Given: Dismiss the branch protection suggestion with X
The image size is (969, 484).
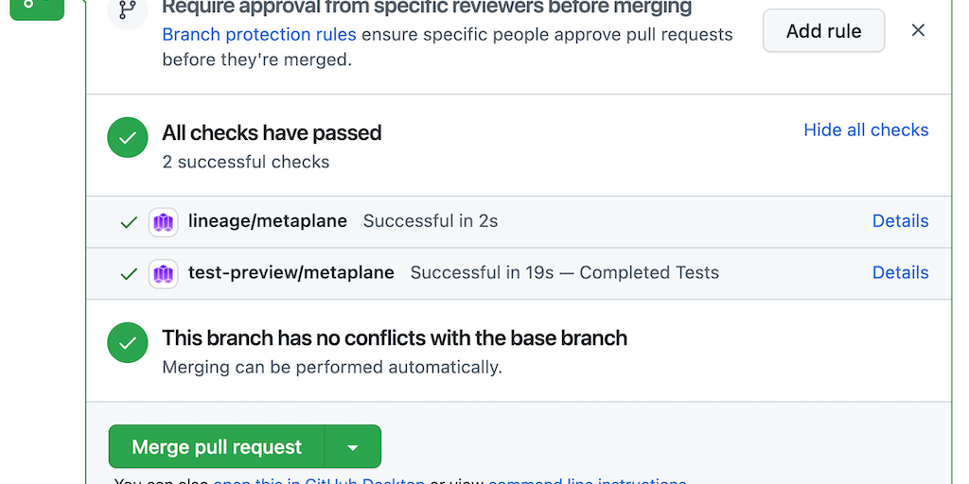Looking at the screenshot, I should 918,30.
